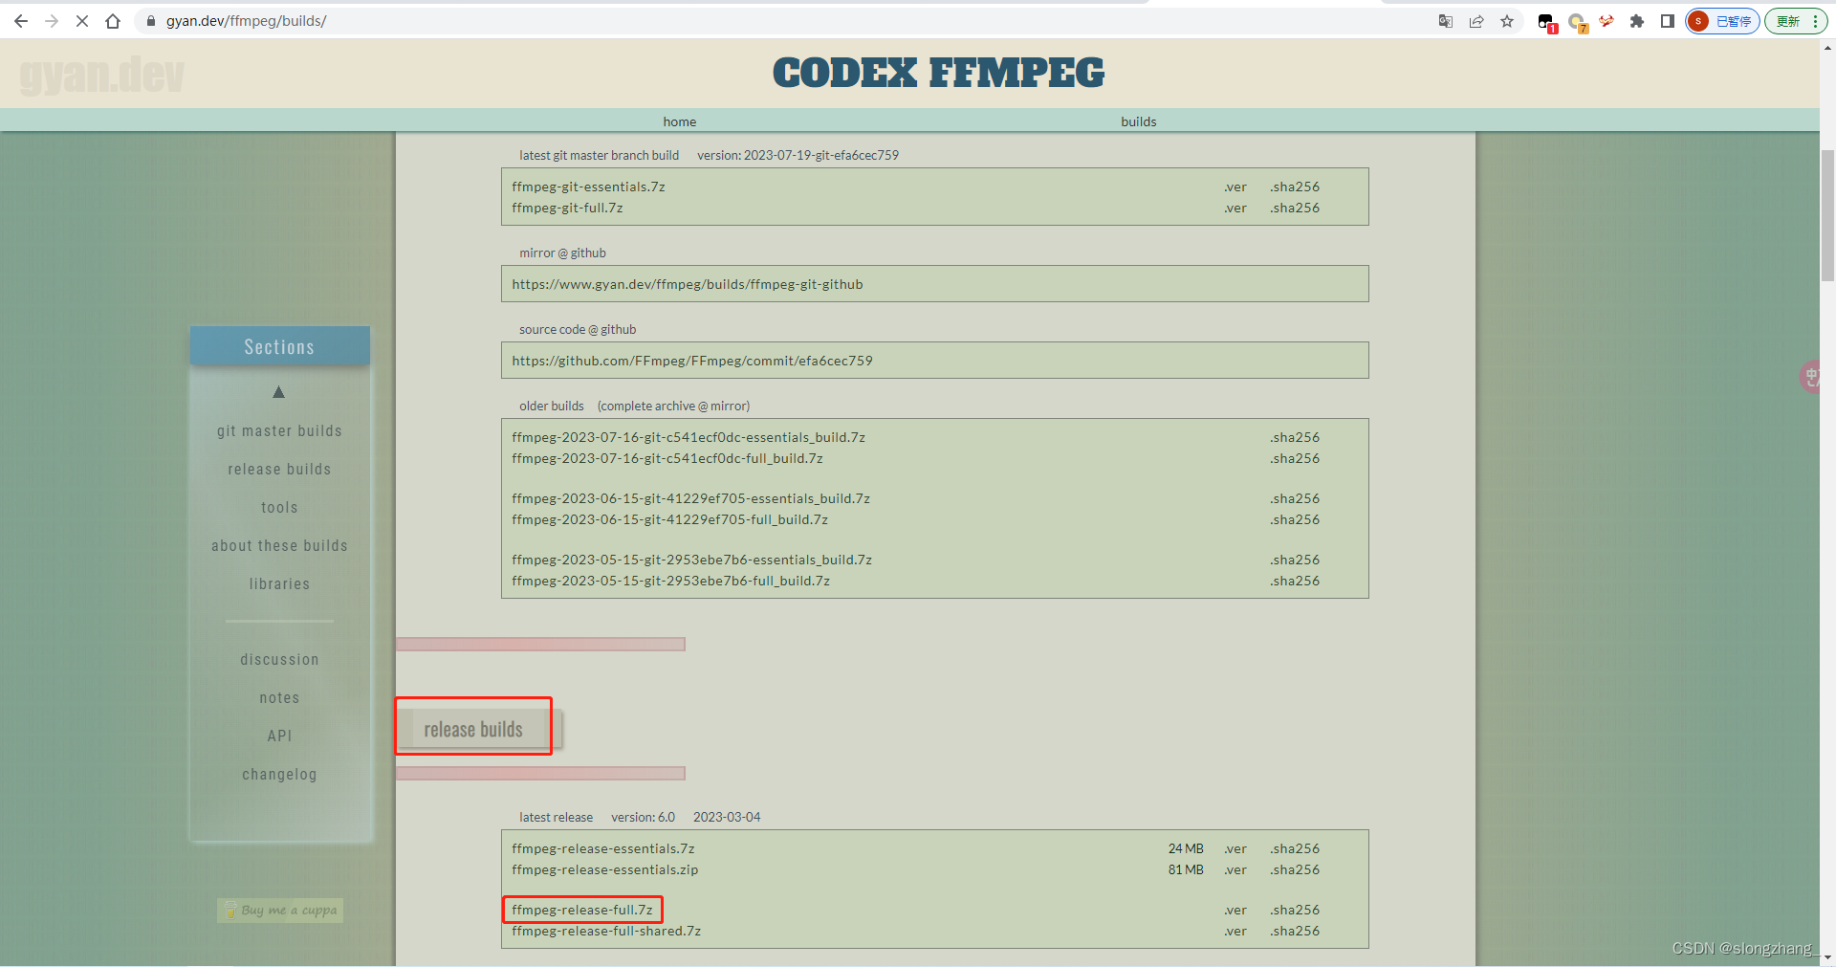Open .ver for ffmpeg-git-full.7z
This screenshot has height=967, width=1836.
coord(1235,208)
